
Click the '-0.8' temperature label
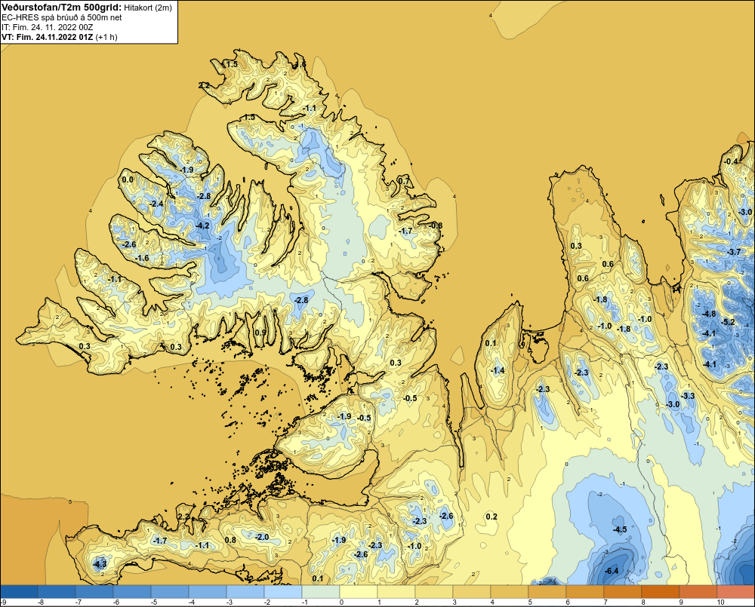click(x=436, y=225)
